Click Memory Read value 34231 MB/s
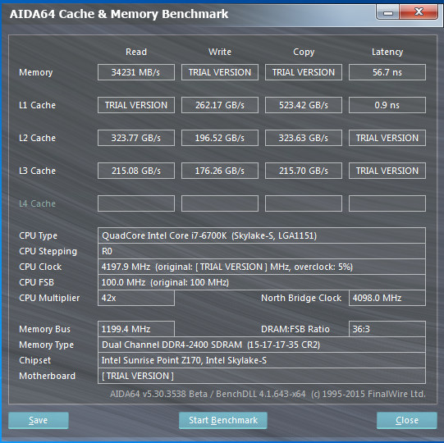 (x=136, y=72)
